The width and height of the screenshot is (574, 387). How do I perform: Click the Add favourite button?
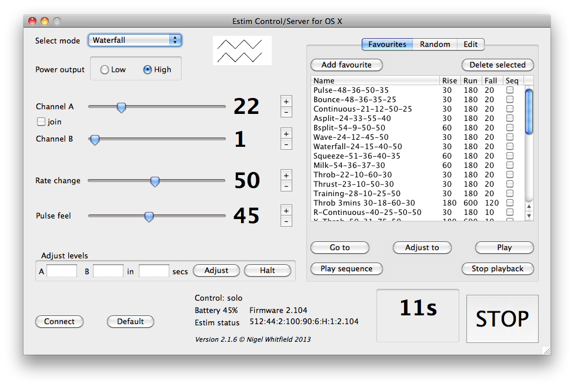click(346, 65)
